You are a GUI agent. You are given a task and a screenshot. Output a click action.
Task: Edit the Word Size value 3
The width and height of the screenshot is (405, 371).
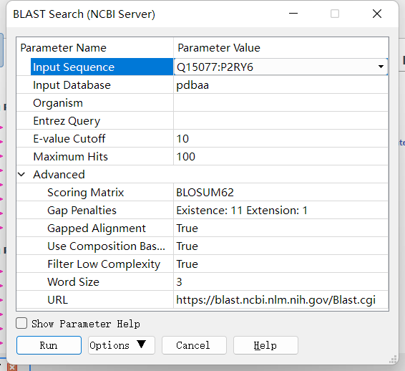(280, 281)
